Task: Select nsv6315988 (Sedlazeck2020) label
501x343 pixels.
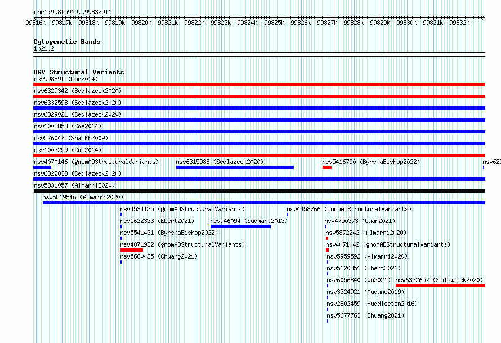Action: [x=220, y=162]
